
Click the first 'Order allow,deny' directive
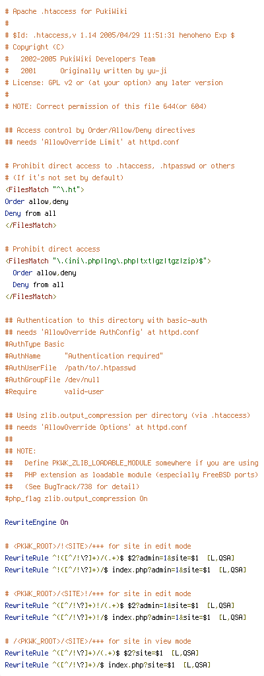pyautogui.click(x=37, y=201)
